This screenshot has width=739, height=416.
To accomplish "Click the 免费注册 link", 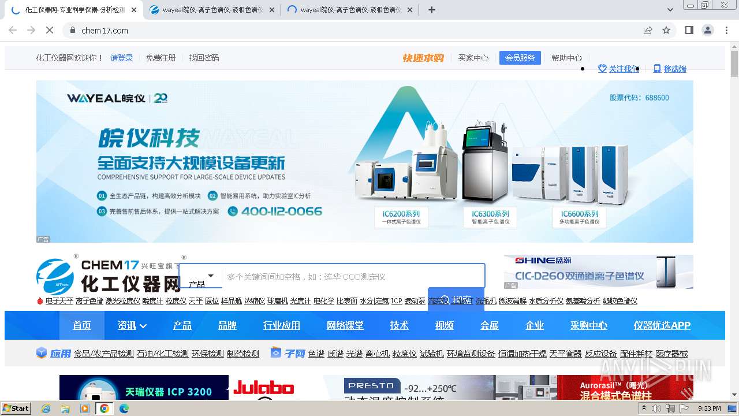I will (161, 58).
